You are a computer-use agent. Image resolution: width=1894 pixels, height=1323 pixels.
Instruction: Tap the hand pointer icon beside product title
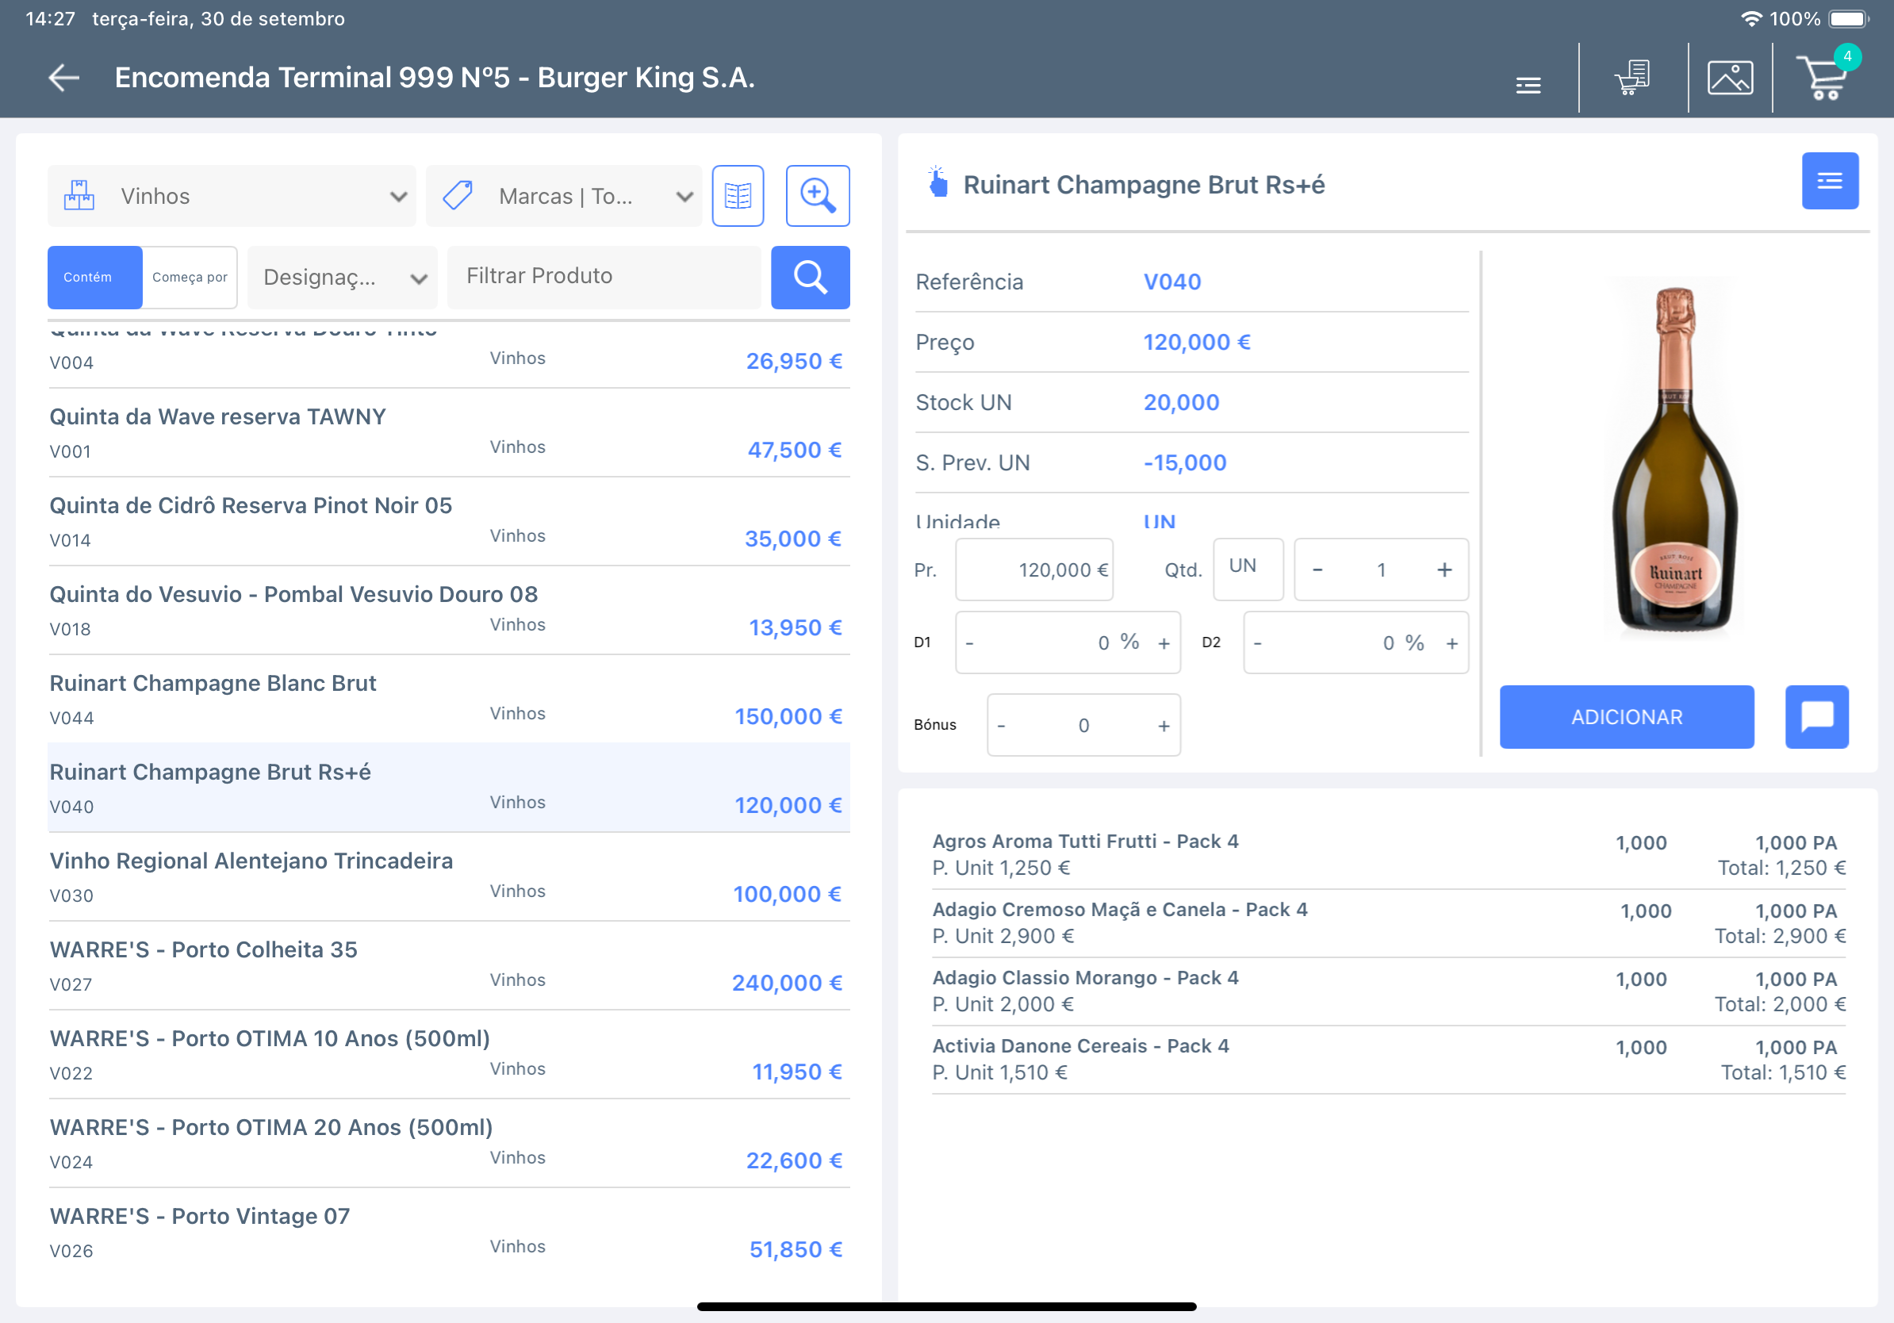(937, 182)
